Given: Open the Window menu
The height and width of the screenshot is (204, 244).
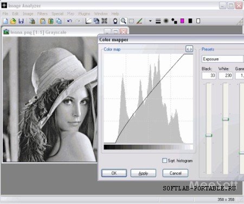Looking at the screenshot, I should tap(101, 14).
